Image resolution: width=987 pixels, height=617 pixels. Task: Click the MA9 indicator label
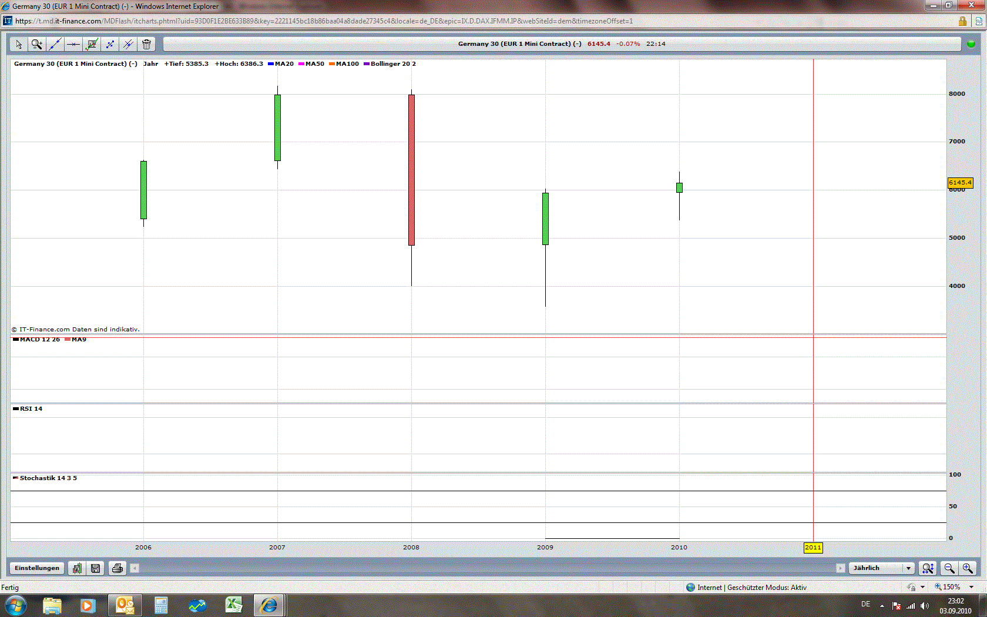click(76, 340)
